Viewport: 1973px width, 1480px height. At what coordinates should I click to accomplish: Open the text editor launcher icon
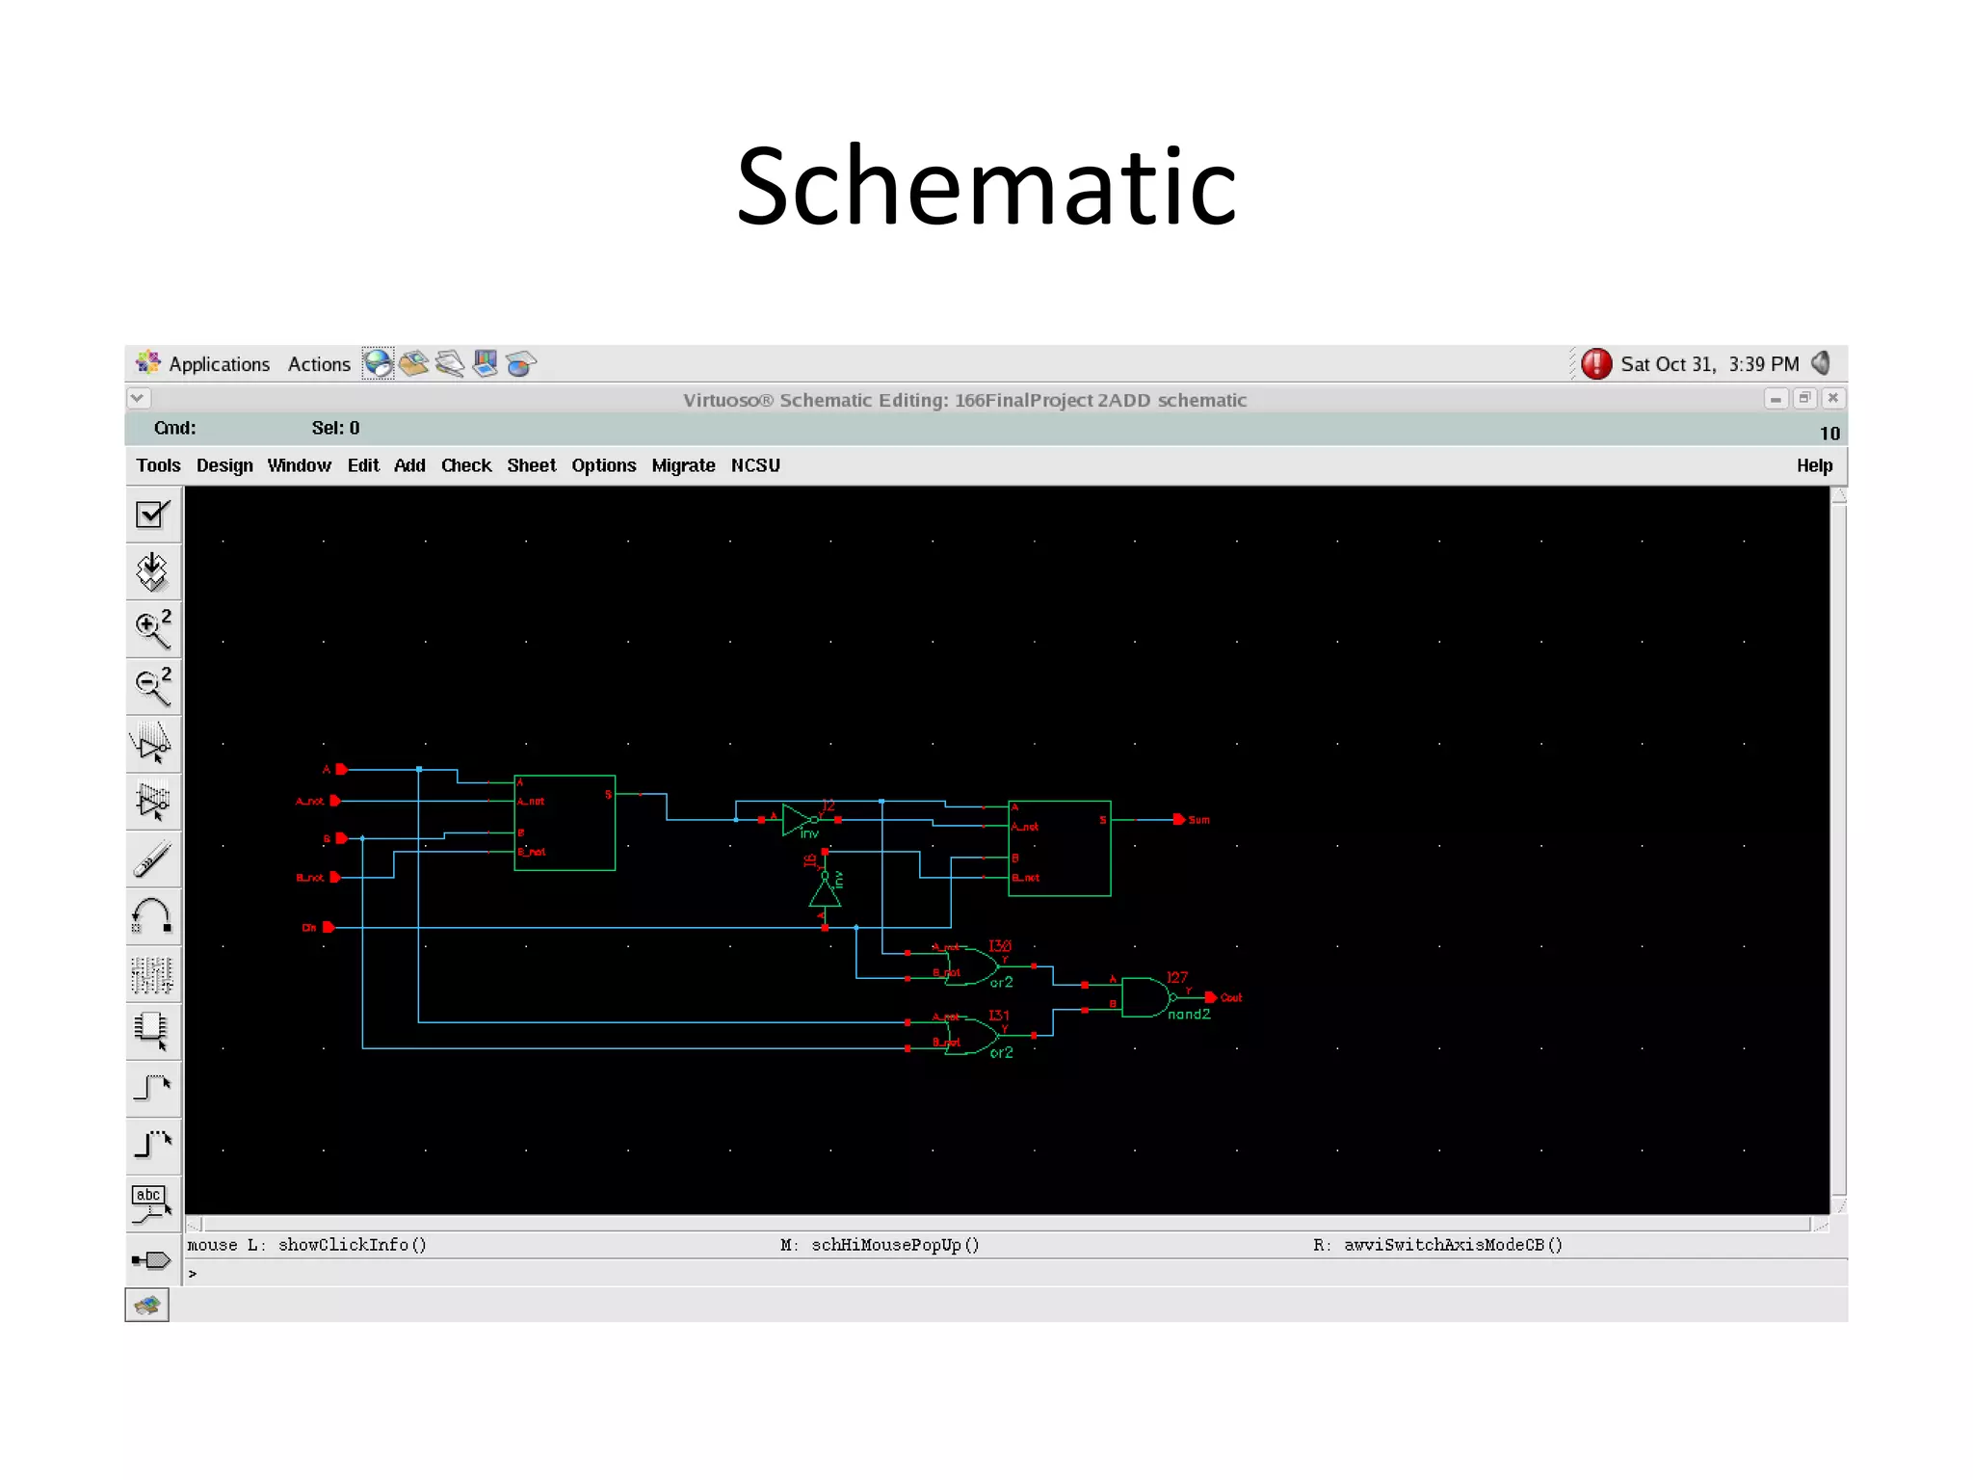450,363
